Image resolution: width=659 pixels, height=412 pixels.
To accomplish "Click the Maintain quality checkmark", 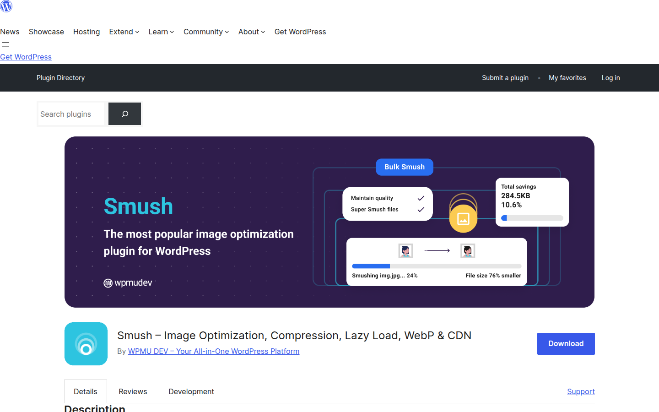I will click(x=421, y=198).
